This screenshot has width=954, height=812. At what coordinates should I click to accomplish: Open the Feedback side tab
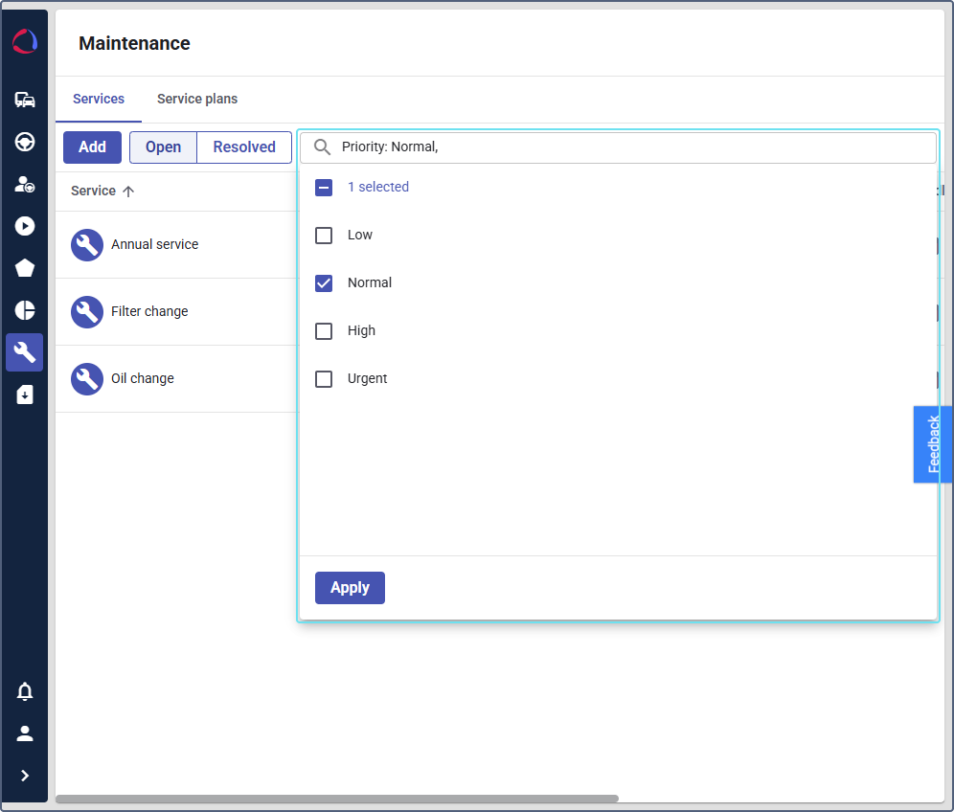pyautogui.click(x=933, y=444)
